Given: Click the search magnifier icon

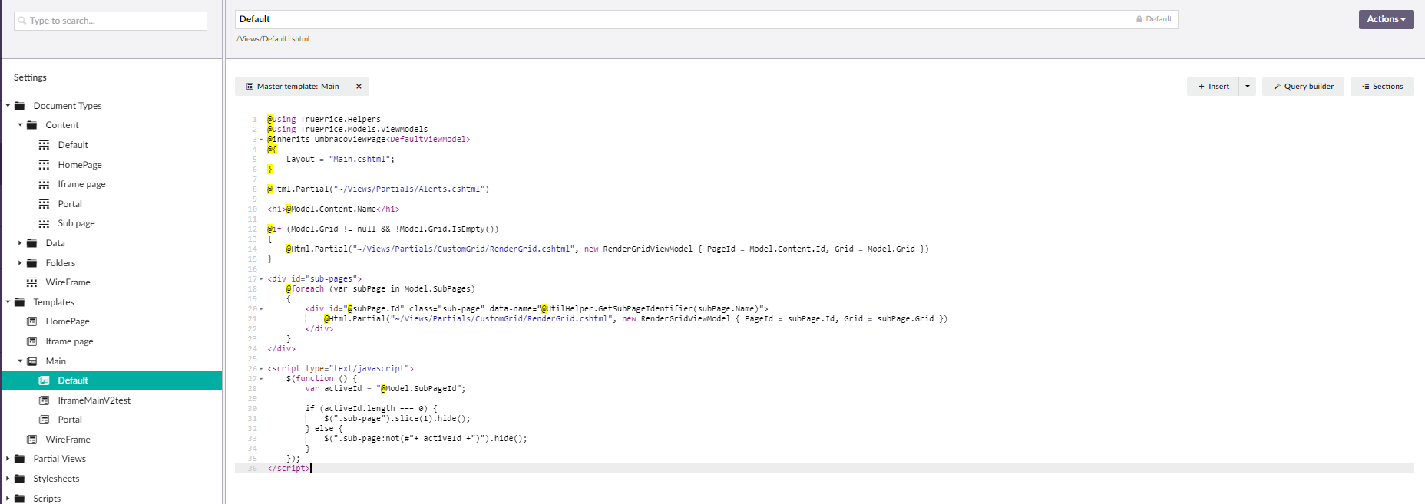Looking at the screenshot, I should tap(22, 21).
